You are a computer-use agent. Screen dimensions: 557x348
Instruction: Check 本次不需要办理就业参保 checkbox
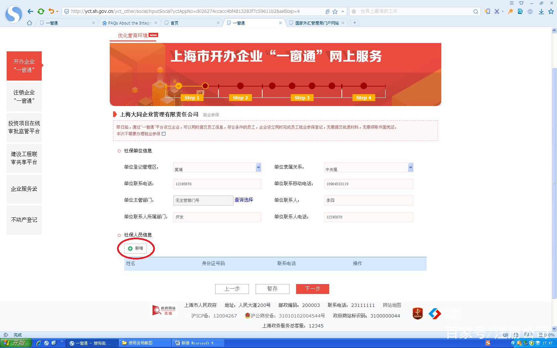pos(163,134)
